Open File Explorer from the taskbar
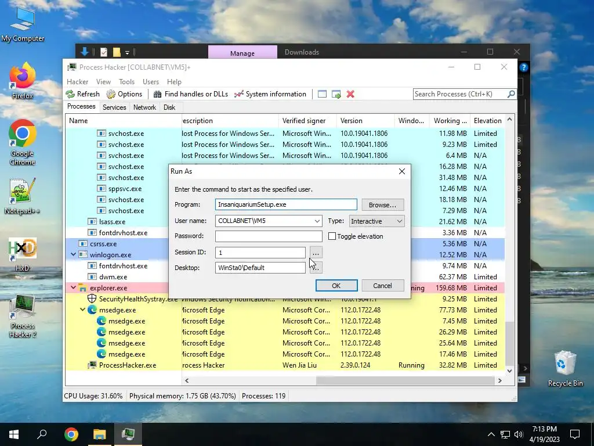 pos(100,434)
